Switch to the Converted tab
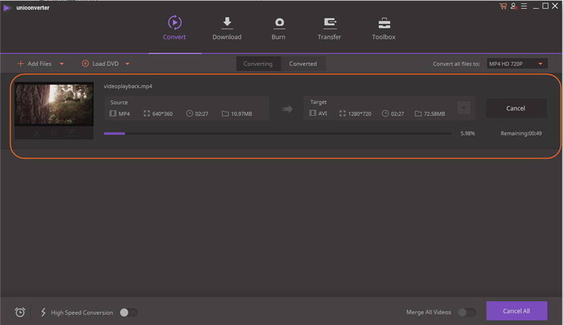The height and width of the screenshot is (325, 563). [303, 64]
